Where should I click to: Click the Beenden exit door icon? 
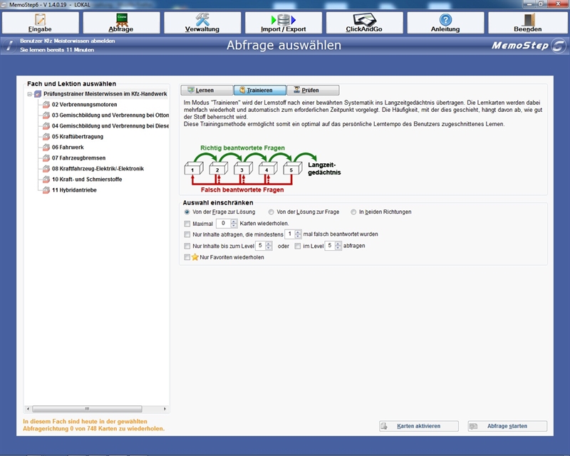(x=529, y=20)
